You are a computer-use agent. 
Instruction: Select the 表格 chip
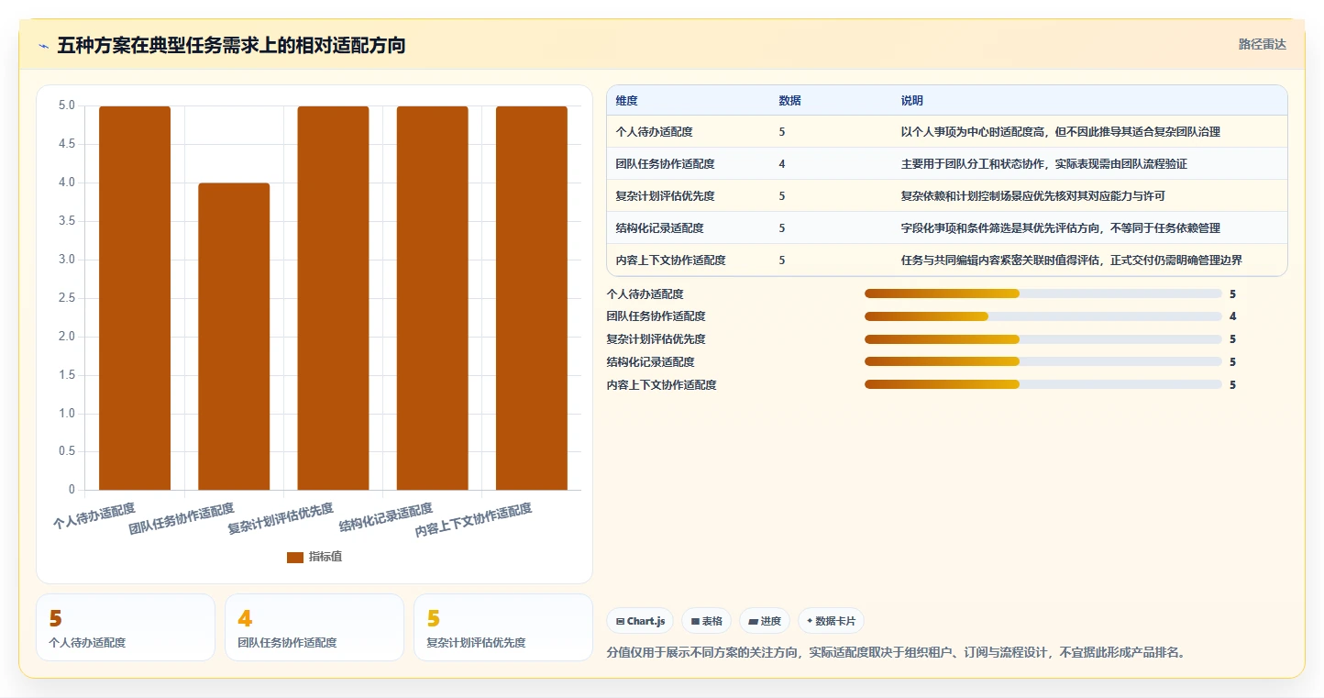pyautogui.click(x=706, y=621)
